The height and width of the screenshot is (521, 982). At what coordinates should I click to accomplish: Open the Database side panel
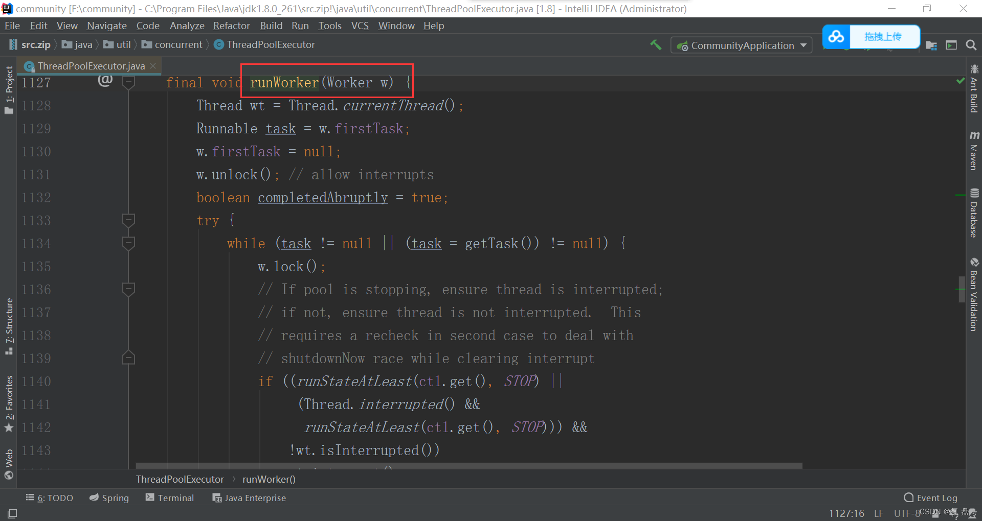click(x=974, y=214)
